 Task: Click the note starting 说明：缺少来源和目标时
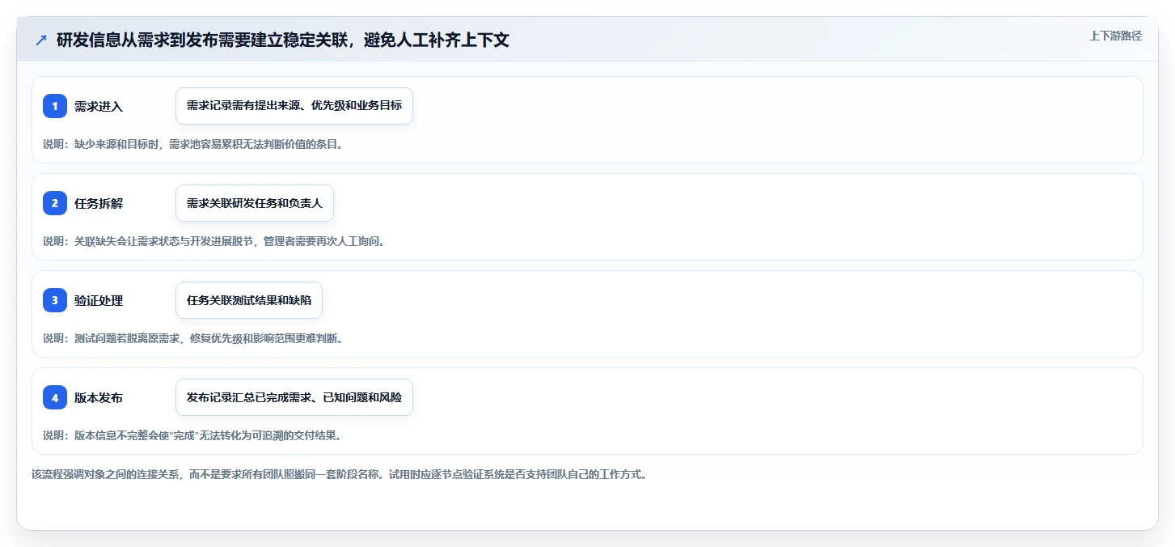click(x=193, y=144)
